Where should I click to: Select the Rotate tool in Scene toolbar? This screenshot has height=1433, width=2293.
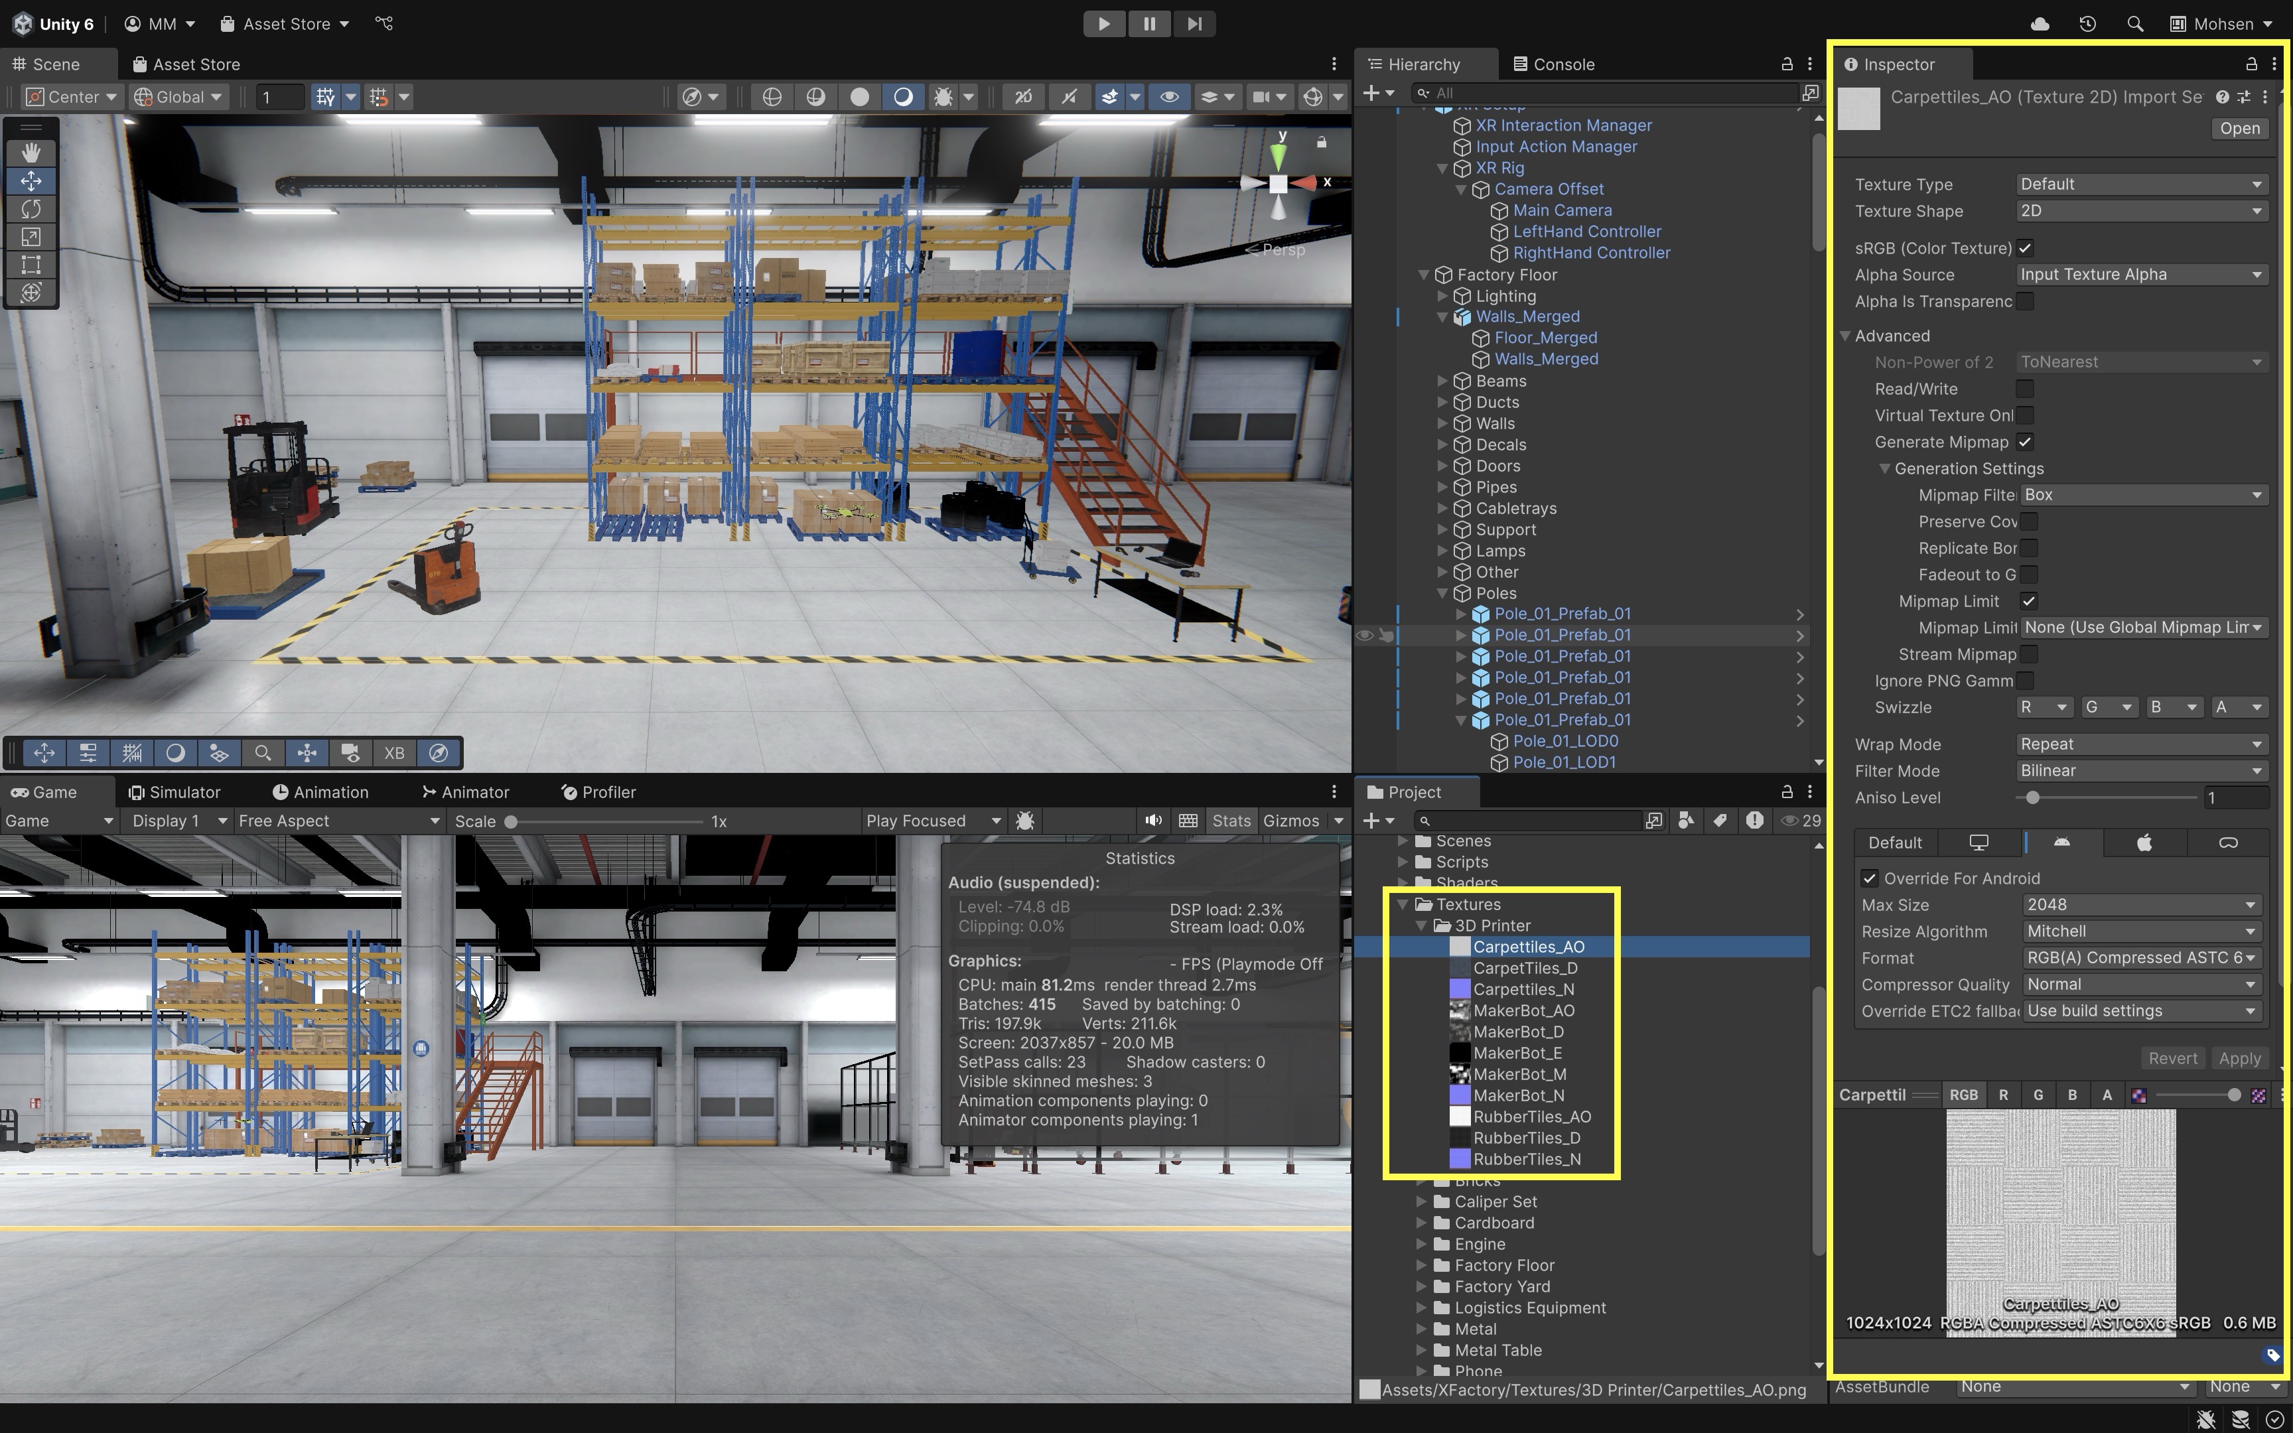pos(31,208)
